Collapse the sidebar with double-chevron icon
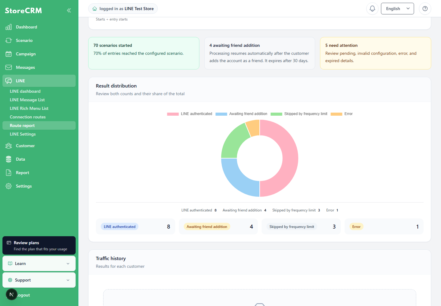This screenshot has width=441, height=306. pos(69,10)
